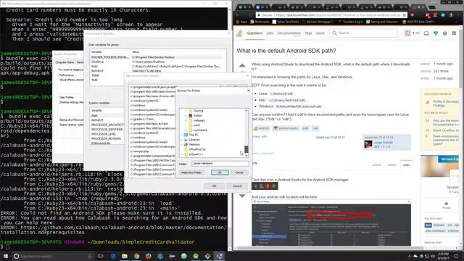Open the Action Center notification icon
The height and width of the screenshot is (261, 464).
[x=456, y=256]
